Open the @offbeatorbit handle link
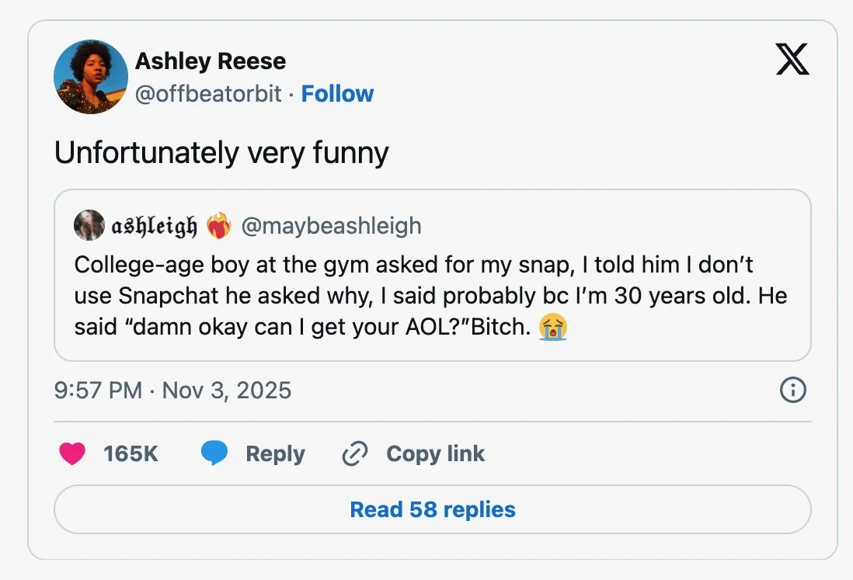853x580 pixels. click(x=208, y=94)
